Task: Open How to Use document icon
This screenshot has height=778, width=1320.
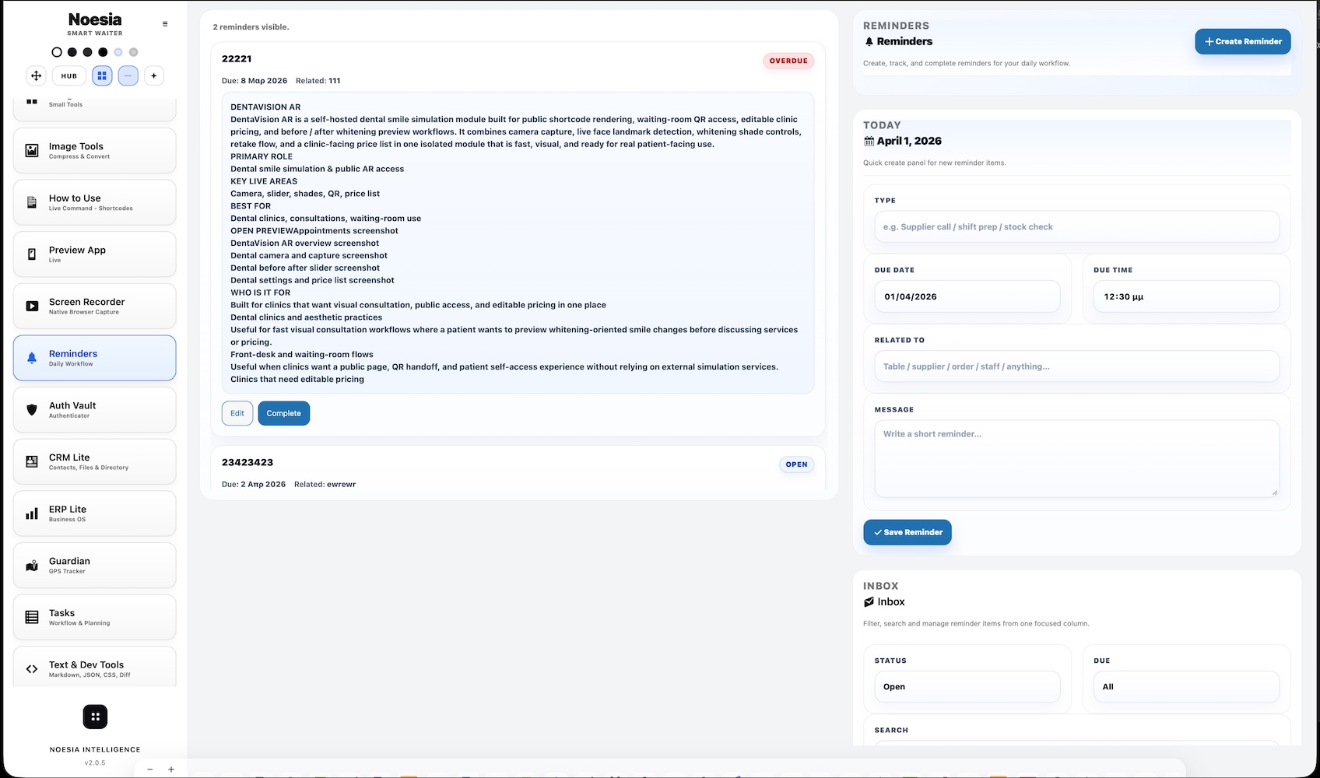Action: (32, 202)
